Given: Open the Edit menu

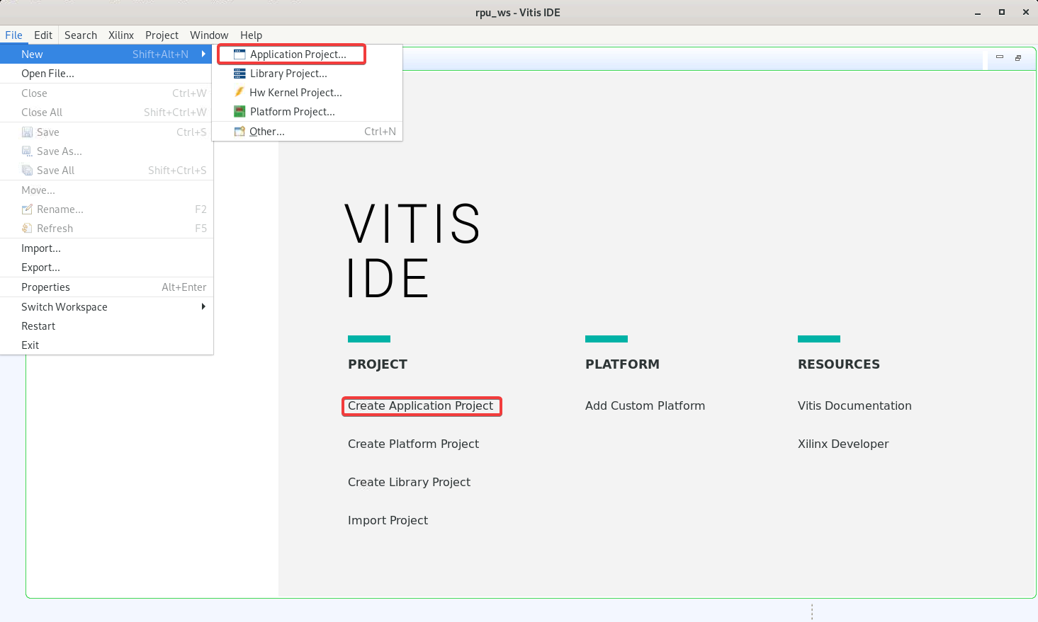Looking at the screenshot, I should point(43,35).
